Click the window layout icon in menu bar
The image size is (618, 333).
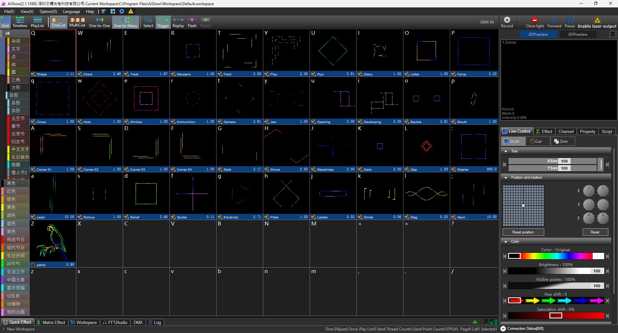tap(113, 11)
